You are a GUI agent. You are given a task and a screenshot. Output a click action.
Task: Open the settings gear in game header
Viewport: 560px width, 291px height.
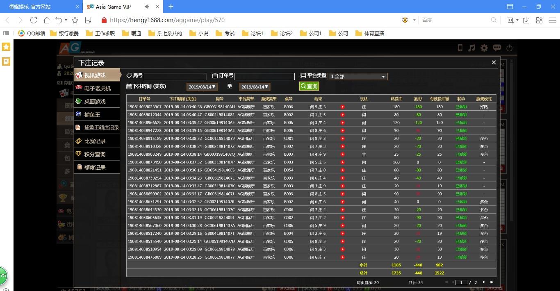pyautogui.click(x=484, y=48)
